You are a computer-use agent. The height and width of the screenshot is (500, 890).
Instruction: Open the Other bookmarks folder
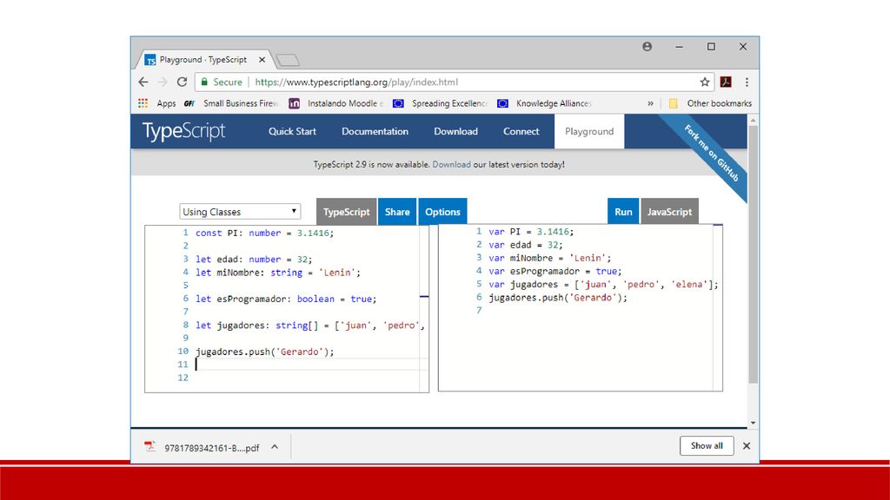pos(710,103)
